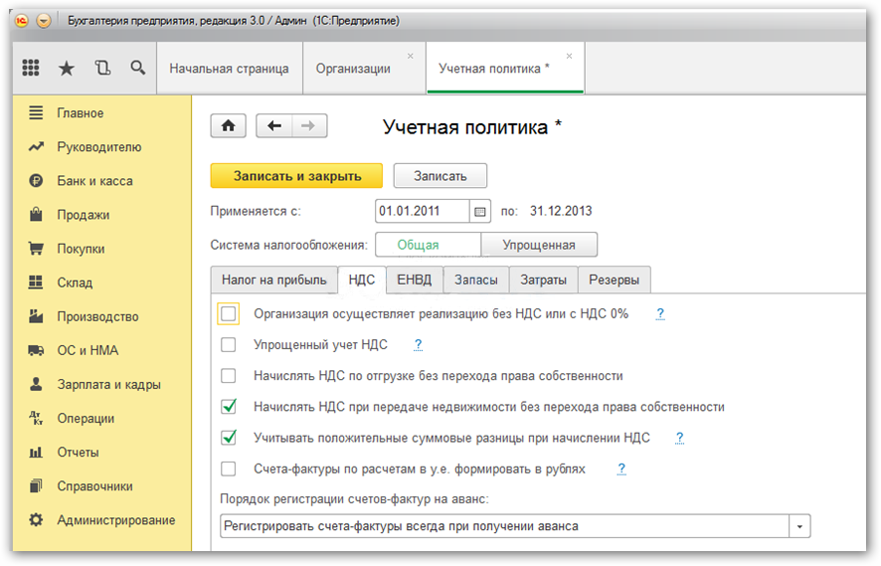Enable Упрощенный учет НДС checkbox
The image size is (881, 566).
(x=229, y=345)
